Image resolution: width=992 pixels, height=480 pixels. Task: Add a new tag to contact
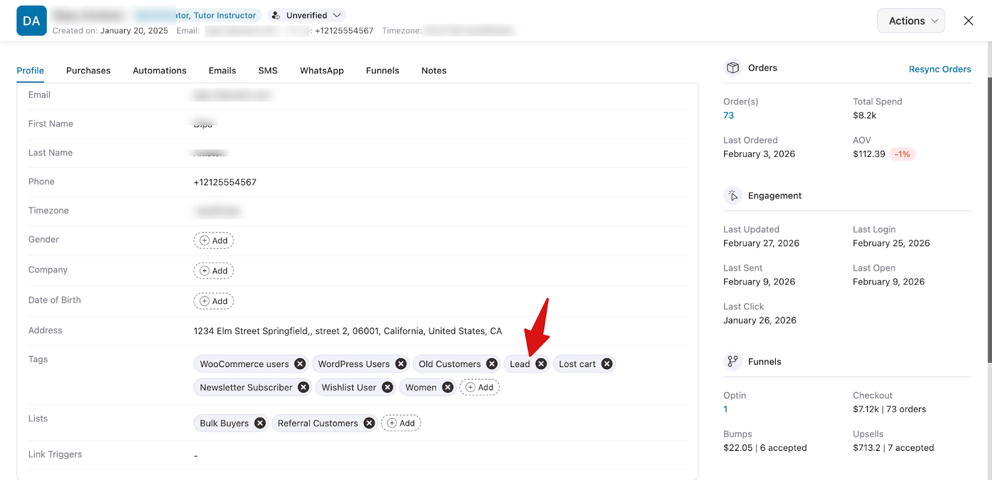pyautogui.click(x=479, y=388)
